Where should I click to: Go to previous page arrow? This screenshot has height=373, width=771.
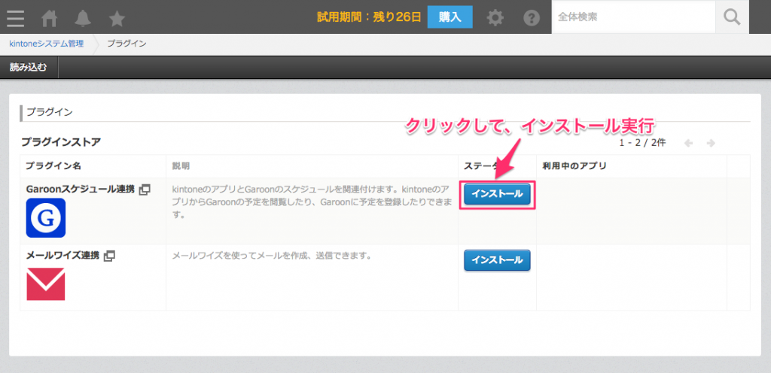tap(688, 144)
